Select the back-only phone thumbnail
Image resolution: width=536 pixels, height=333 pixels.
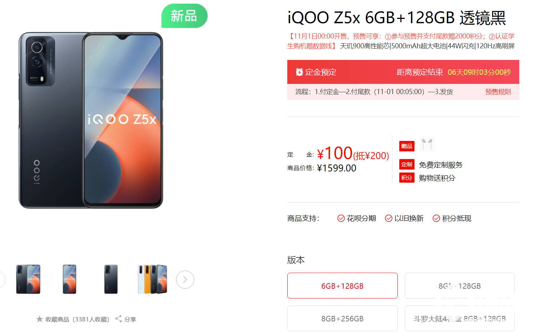click(x=111, y=279)
